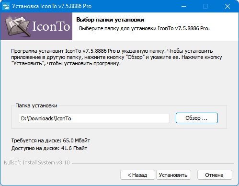Screen dimensions: 239x186
Task: Click the Папка установки group label
Action: (x=36, y=105)
